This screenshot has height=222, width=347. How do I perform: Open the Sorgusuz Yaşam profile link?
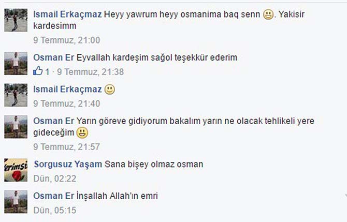click(x=68, y=164)
